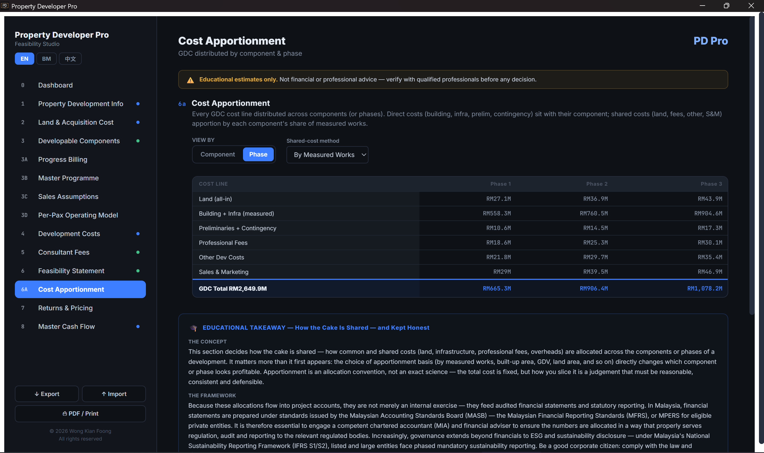The height and width of the screenshot is (453, 764).
Task: Go to Sales Assumptions
Action: coord(80,197)
